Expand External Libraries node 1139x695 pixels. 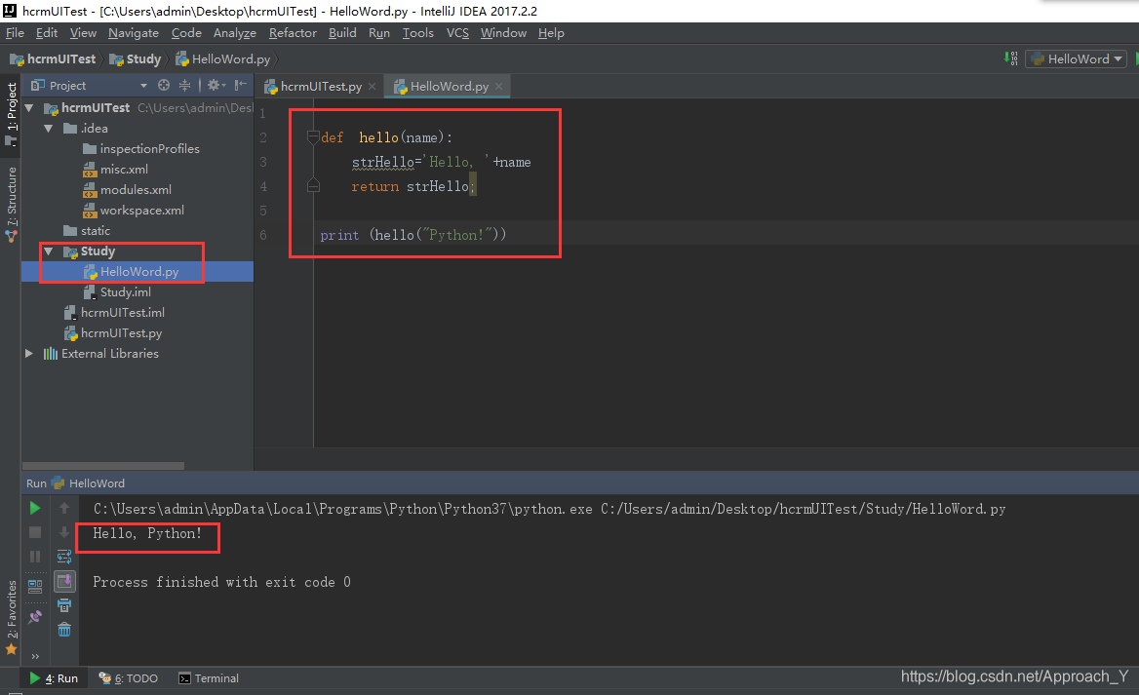tap(29, 354)
